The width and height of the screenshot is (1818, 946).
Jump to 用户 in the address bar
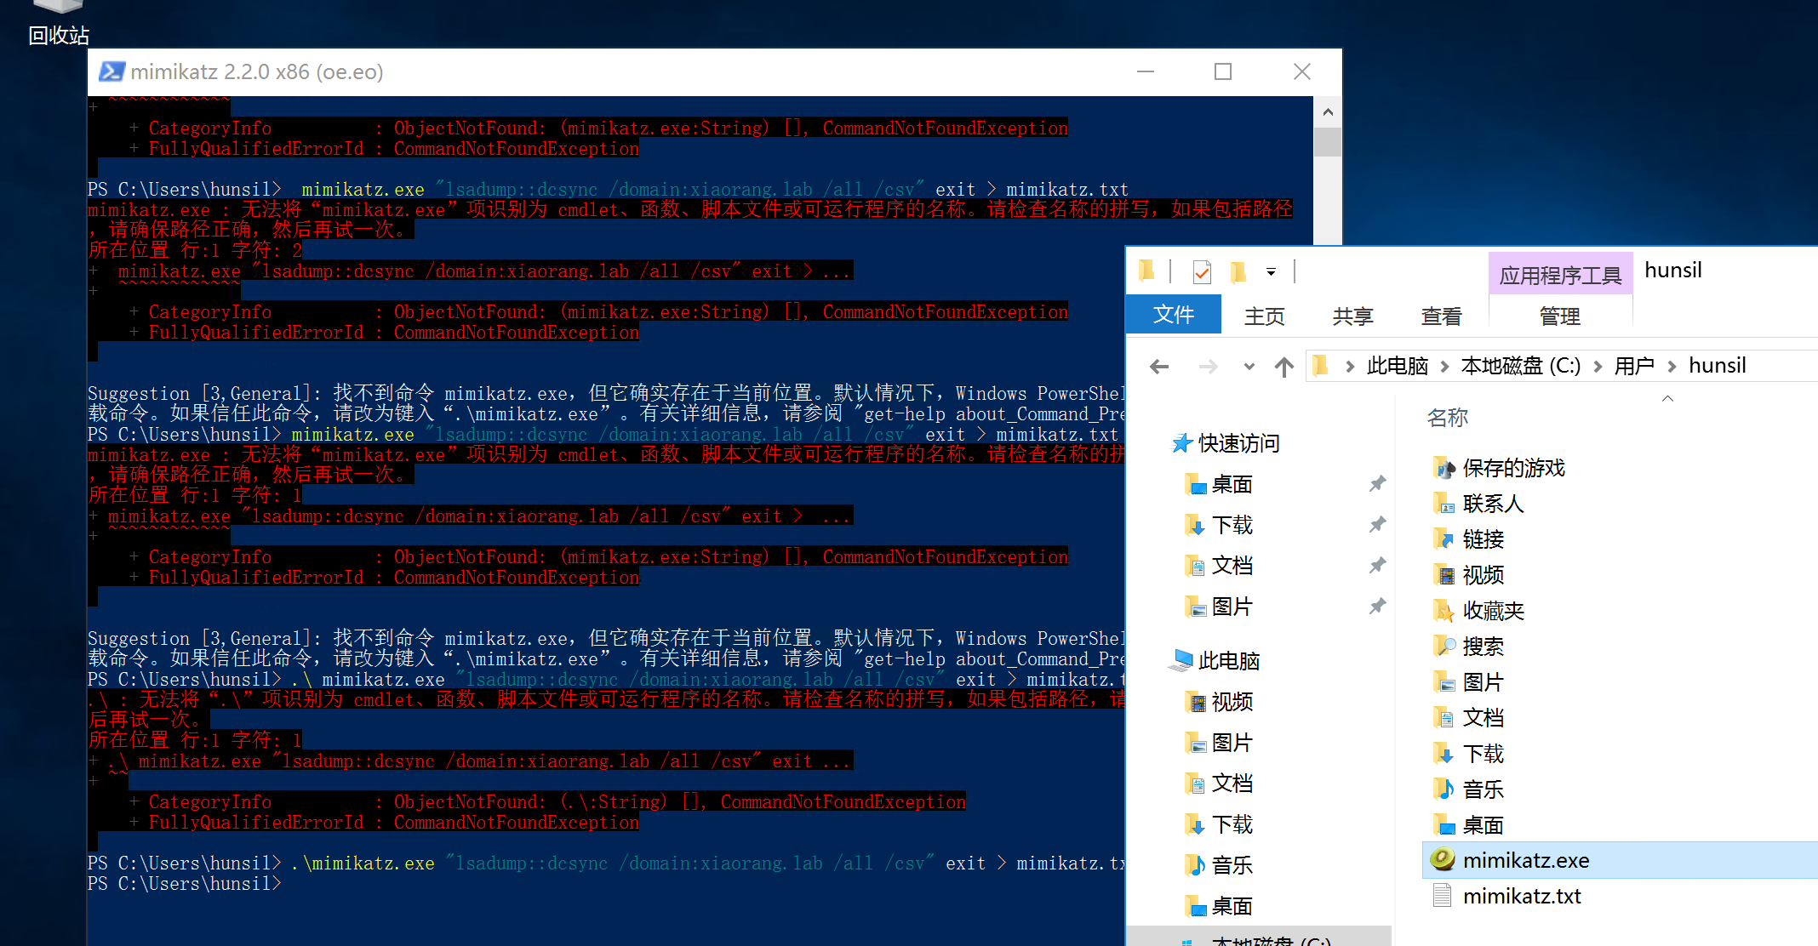1634,366
